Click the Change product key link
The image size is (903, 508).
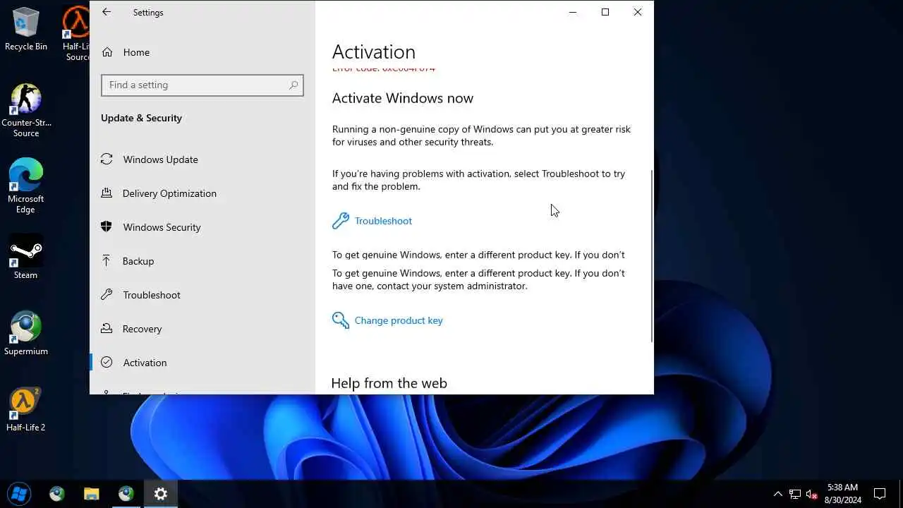point(399,320)
